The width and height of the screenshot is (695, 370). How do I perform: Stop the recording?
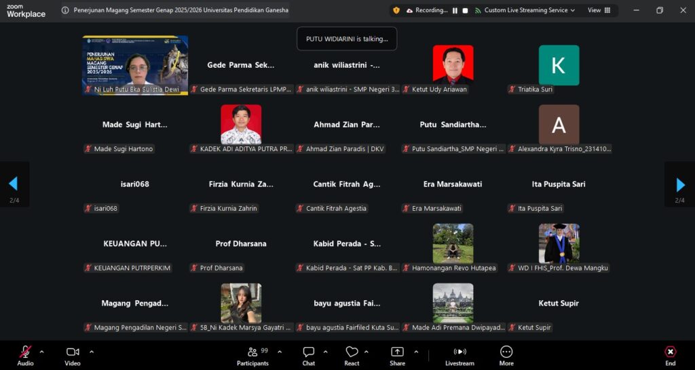click(x=466, y=10)
